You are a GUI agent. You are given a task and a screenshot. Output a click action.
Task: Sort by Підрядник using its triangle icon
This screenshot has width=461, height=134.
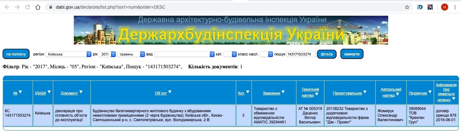430,92
